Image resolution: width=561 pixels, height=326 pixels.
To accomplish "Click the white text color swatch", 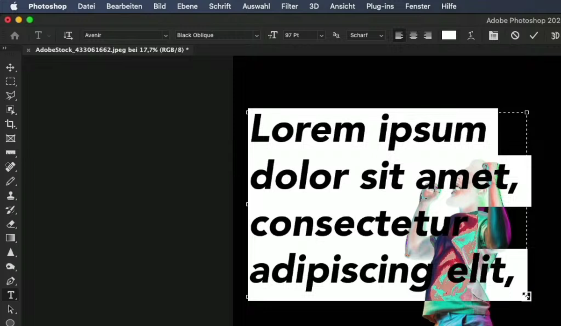I will [x=449, y=35].
